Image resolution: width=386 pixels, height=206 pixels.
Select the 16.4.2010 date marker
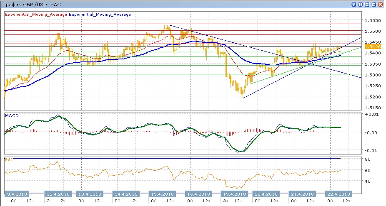pos(197,194)
